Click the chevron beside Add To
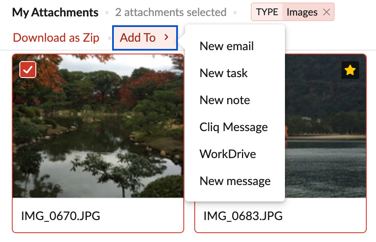 (167, 38)
